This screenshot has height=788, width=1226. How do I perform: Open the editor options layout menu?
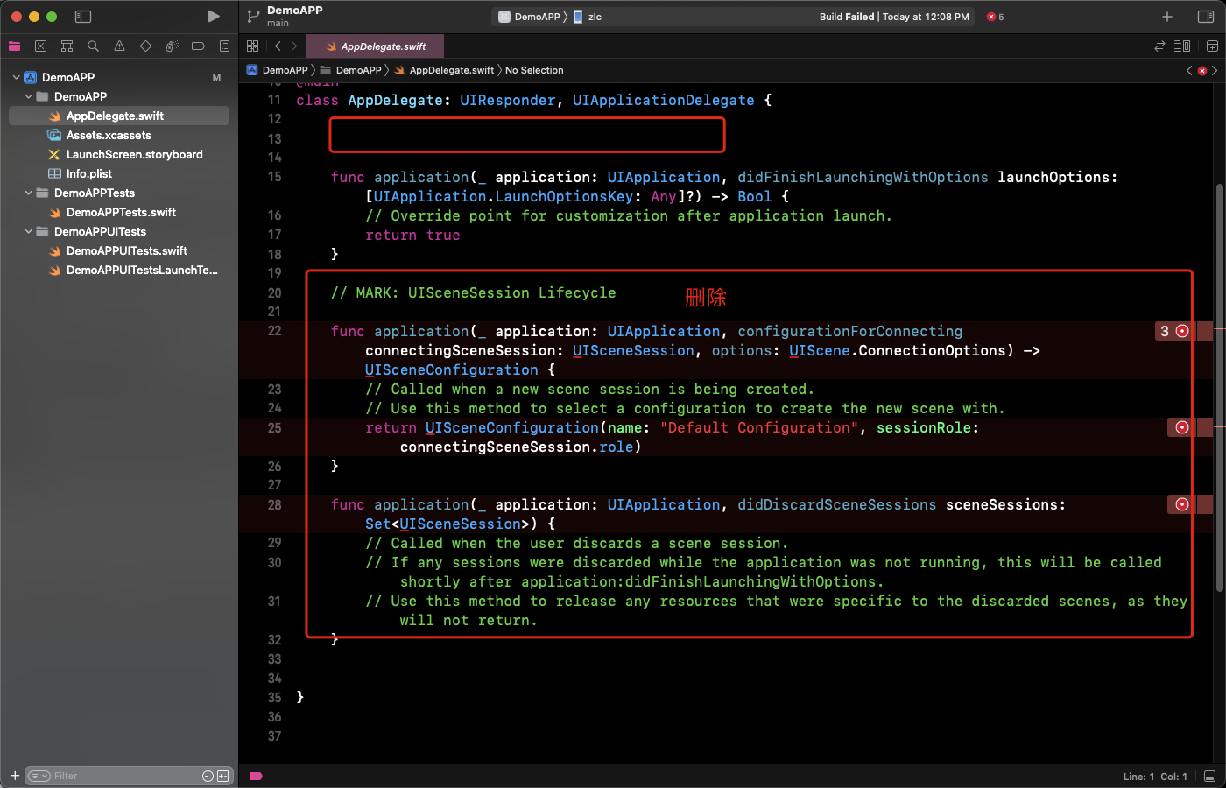1182,46
